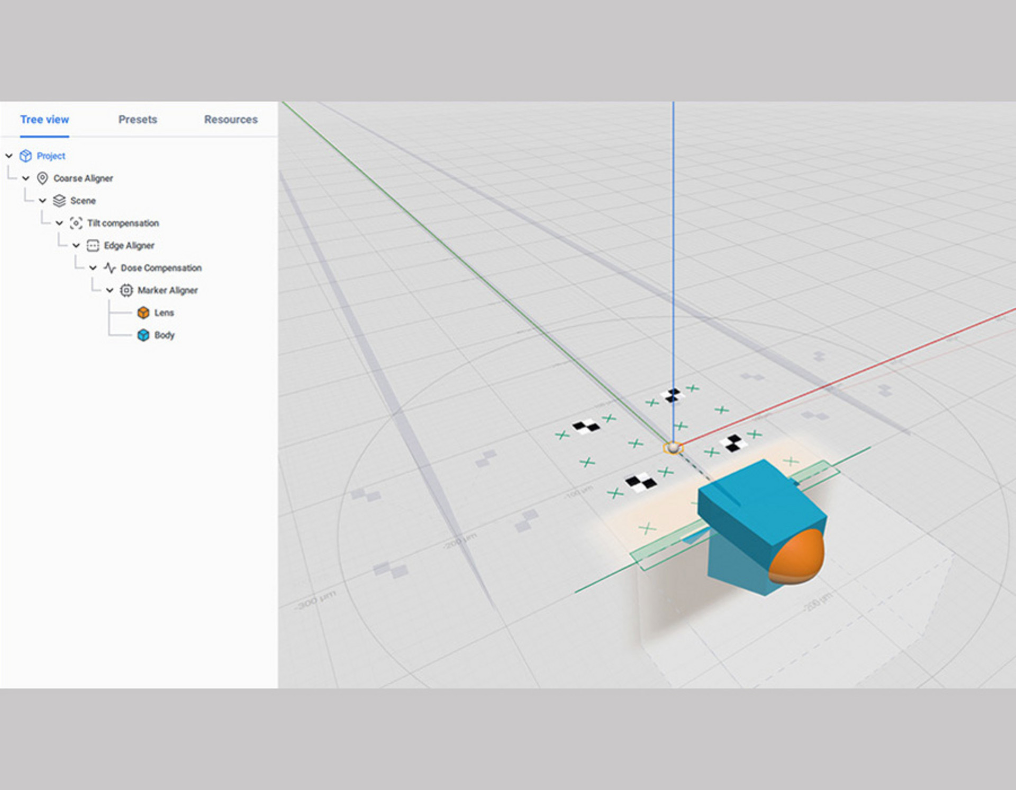The image size is (1016, 790).
Task: Select the Dose Compensation tree item
Action: (161, 268)
